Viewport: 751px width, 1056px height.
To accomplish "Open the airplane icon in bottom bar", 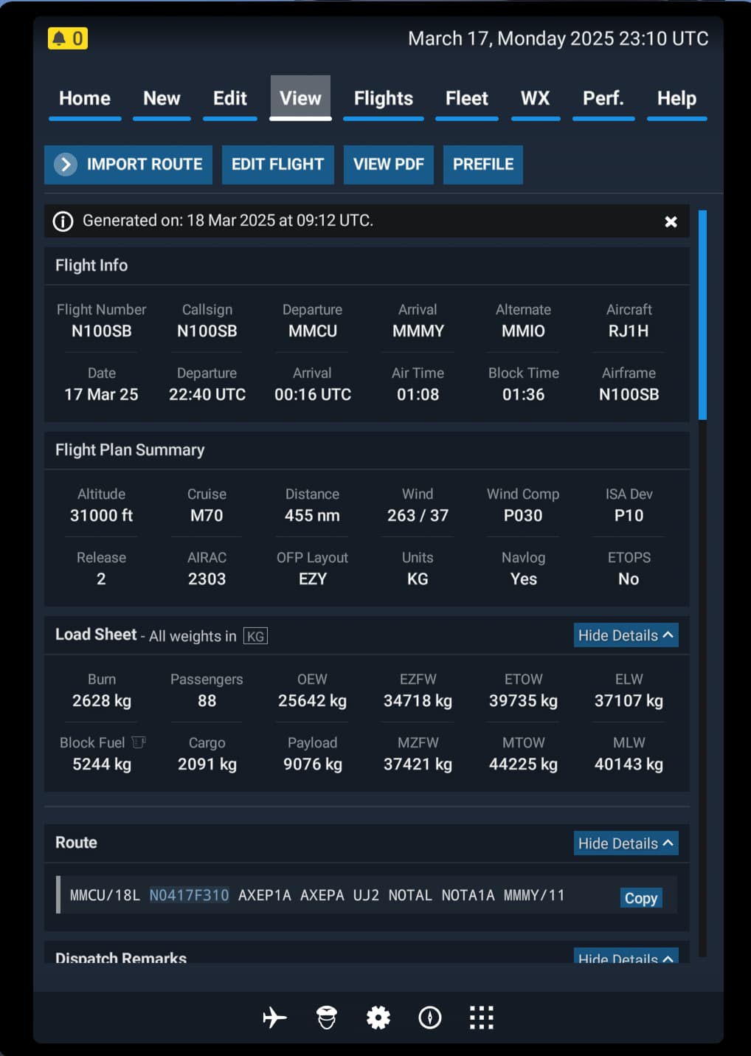I will 275,1018.
